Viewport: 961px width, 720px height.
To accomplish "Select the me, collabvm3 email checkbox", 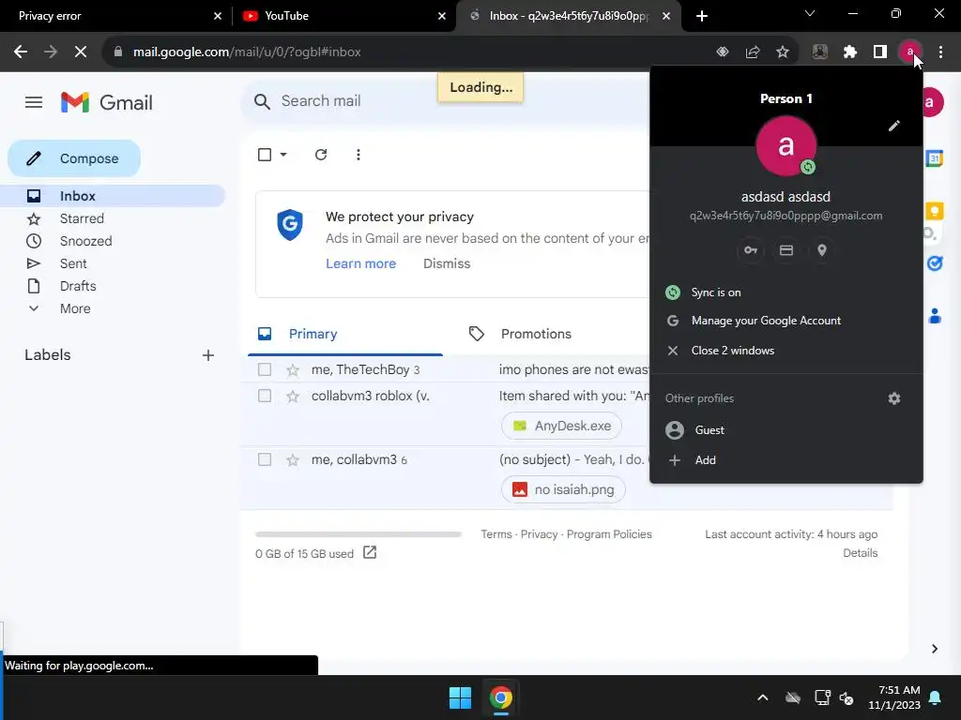I will [x=264, y=459].
